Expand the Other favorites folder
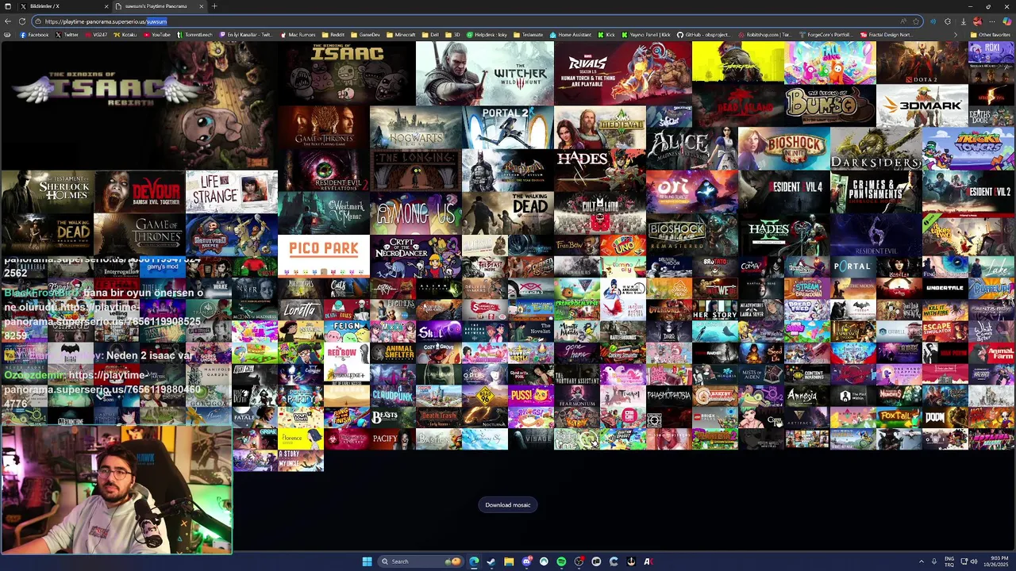The image size is (1016, 571). 991,35
